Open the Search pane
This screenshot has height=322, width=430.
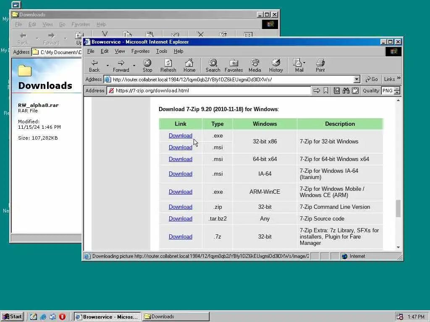point(213,66)
